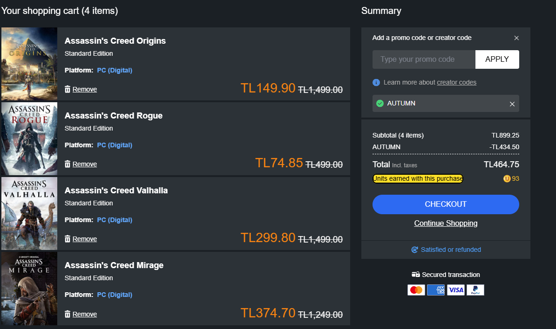Click the Satisfied or refunded icon

(x=414, y=250)
